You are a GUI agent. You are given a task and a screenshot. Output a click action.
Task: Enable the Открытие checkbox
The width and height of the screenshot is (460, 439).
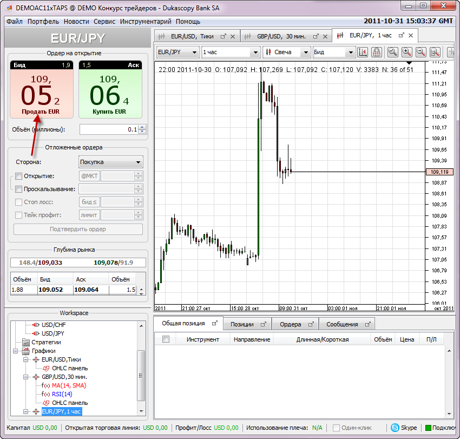coord(19,176)
